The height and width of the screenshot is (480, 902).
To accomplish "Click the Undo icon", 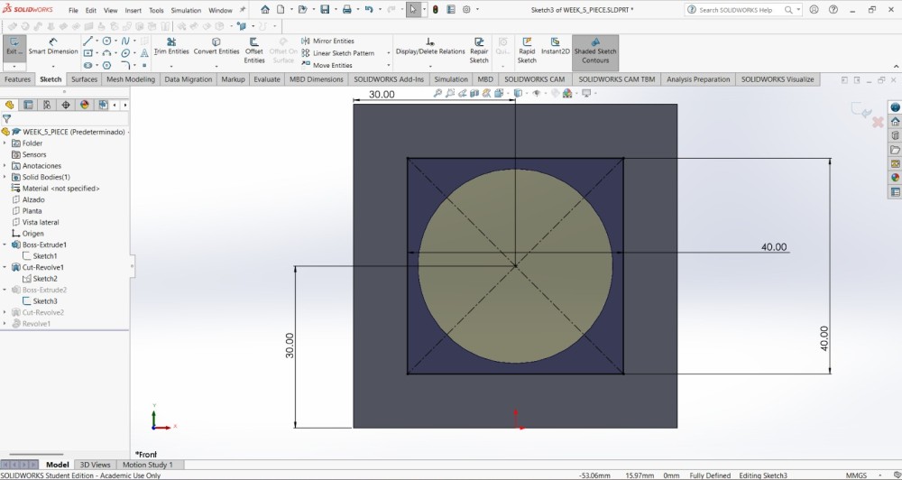I will click(369, 10).
